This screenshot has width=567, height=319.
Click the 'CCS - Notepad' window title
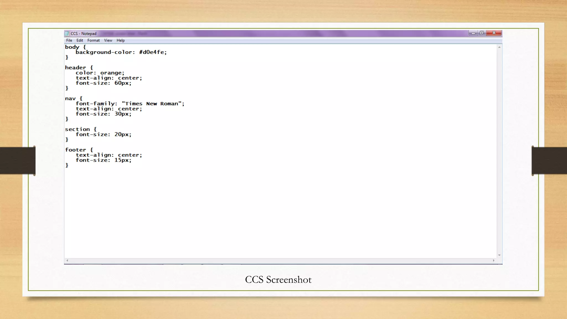click(84, 34)
